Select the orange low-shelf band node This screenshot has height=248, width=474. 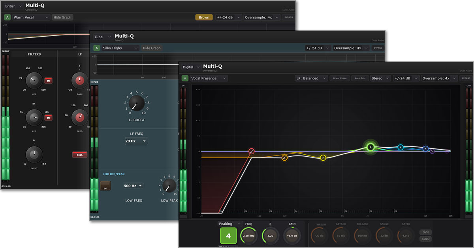click(x=284, y=158)
